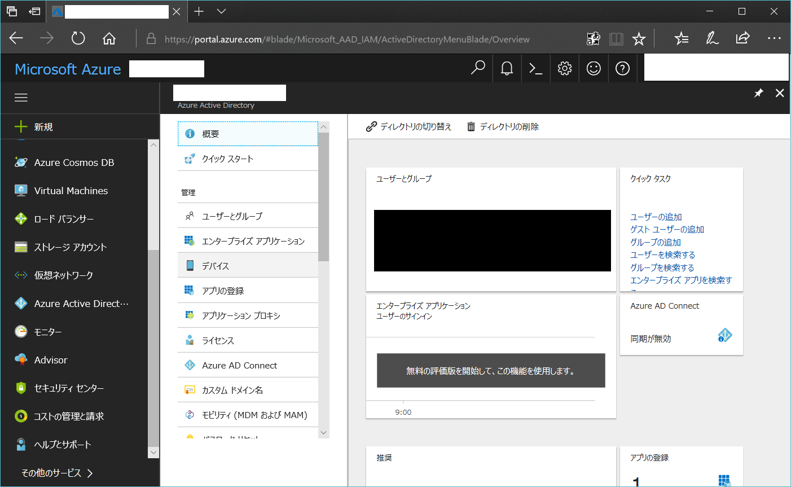Click the portal search magnifier icon
The height and width of the screenshot is (487, 791).
tap(478, 68)
